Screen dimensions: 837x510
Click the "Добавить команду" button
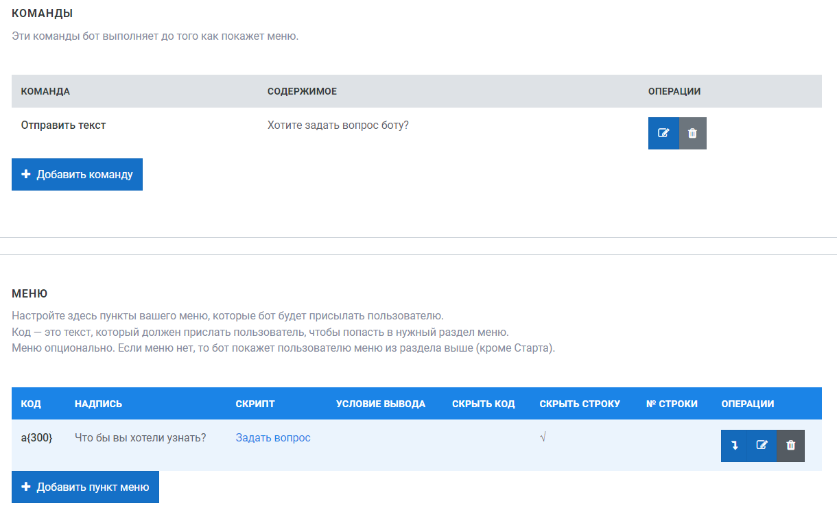[x=77, y=175]
